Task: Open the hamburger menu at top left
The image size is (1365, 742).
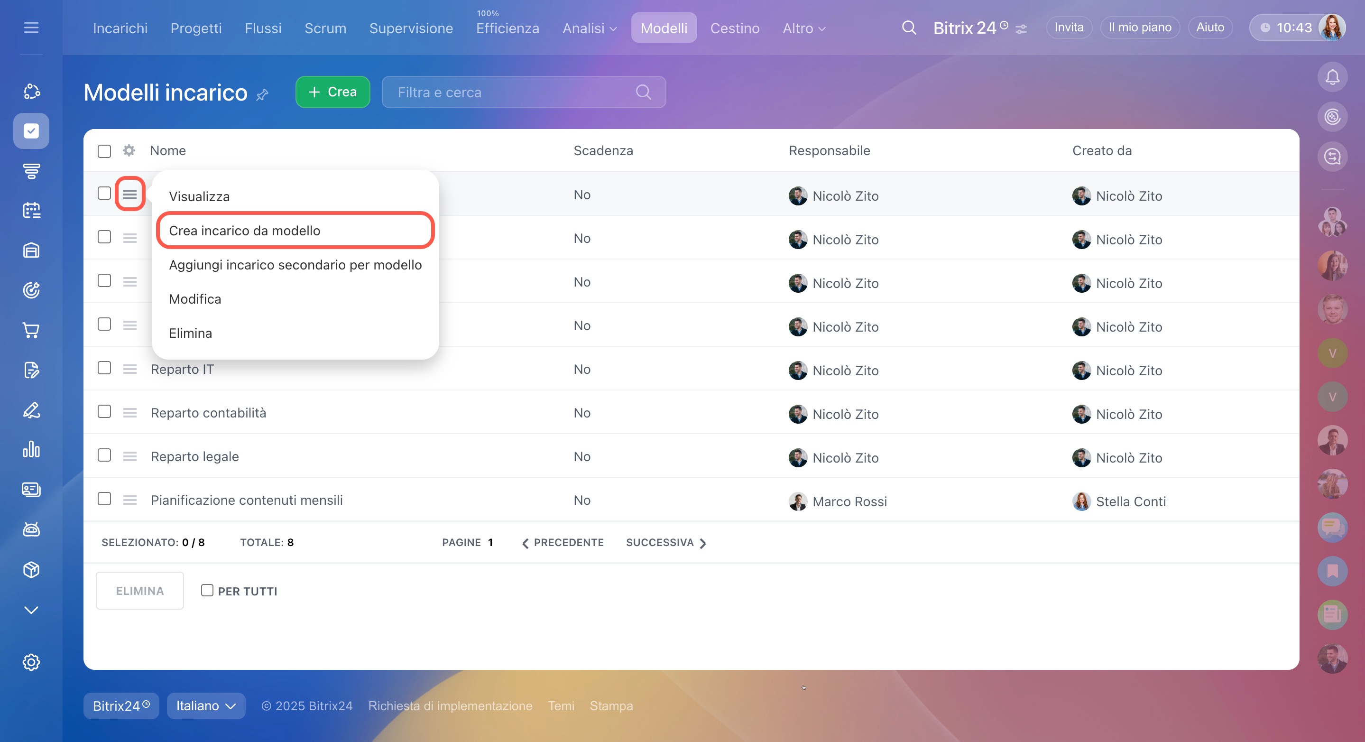Action: pos(31,28)
